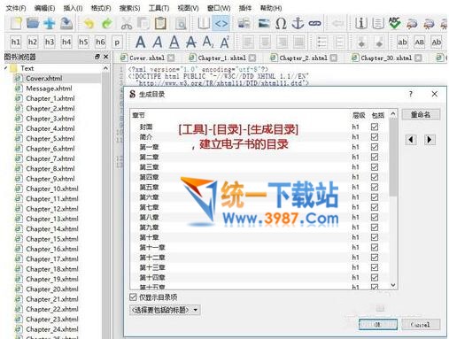Run the spellcheck ABC icon
This screenshot has height=339, width=449.
click(395, 23)
